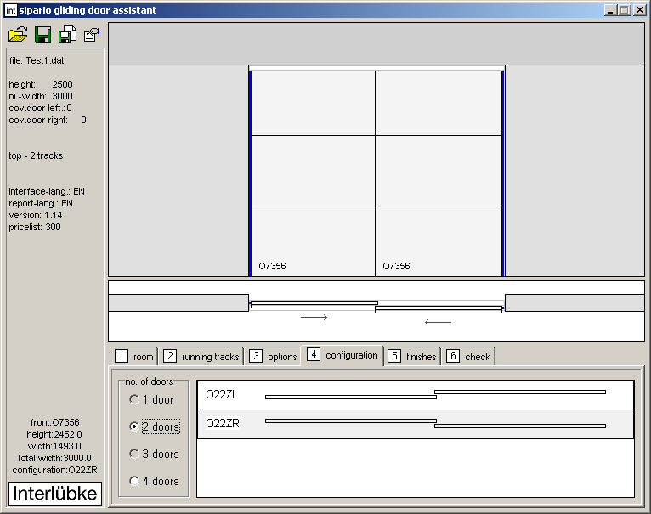Click the app icon in title bar
651x514 pixels.
tap(11, 10)
